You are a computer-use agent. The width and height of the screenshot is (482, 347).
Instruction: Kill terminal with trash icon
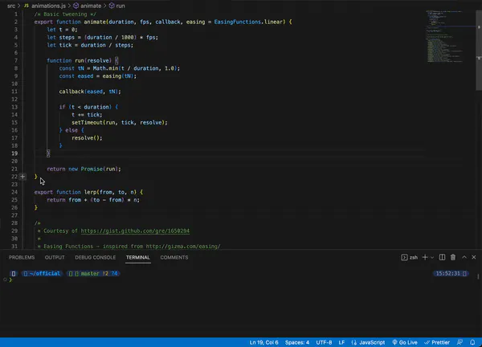click(453, 257)
